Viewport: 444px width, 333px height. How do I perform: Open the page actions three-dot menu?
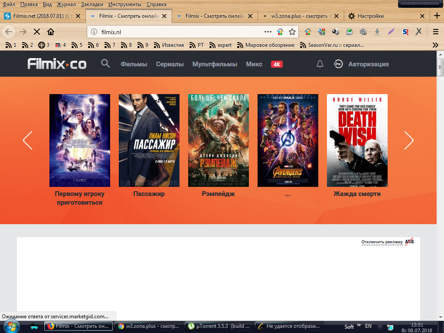(x=268, y=32)
